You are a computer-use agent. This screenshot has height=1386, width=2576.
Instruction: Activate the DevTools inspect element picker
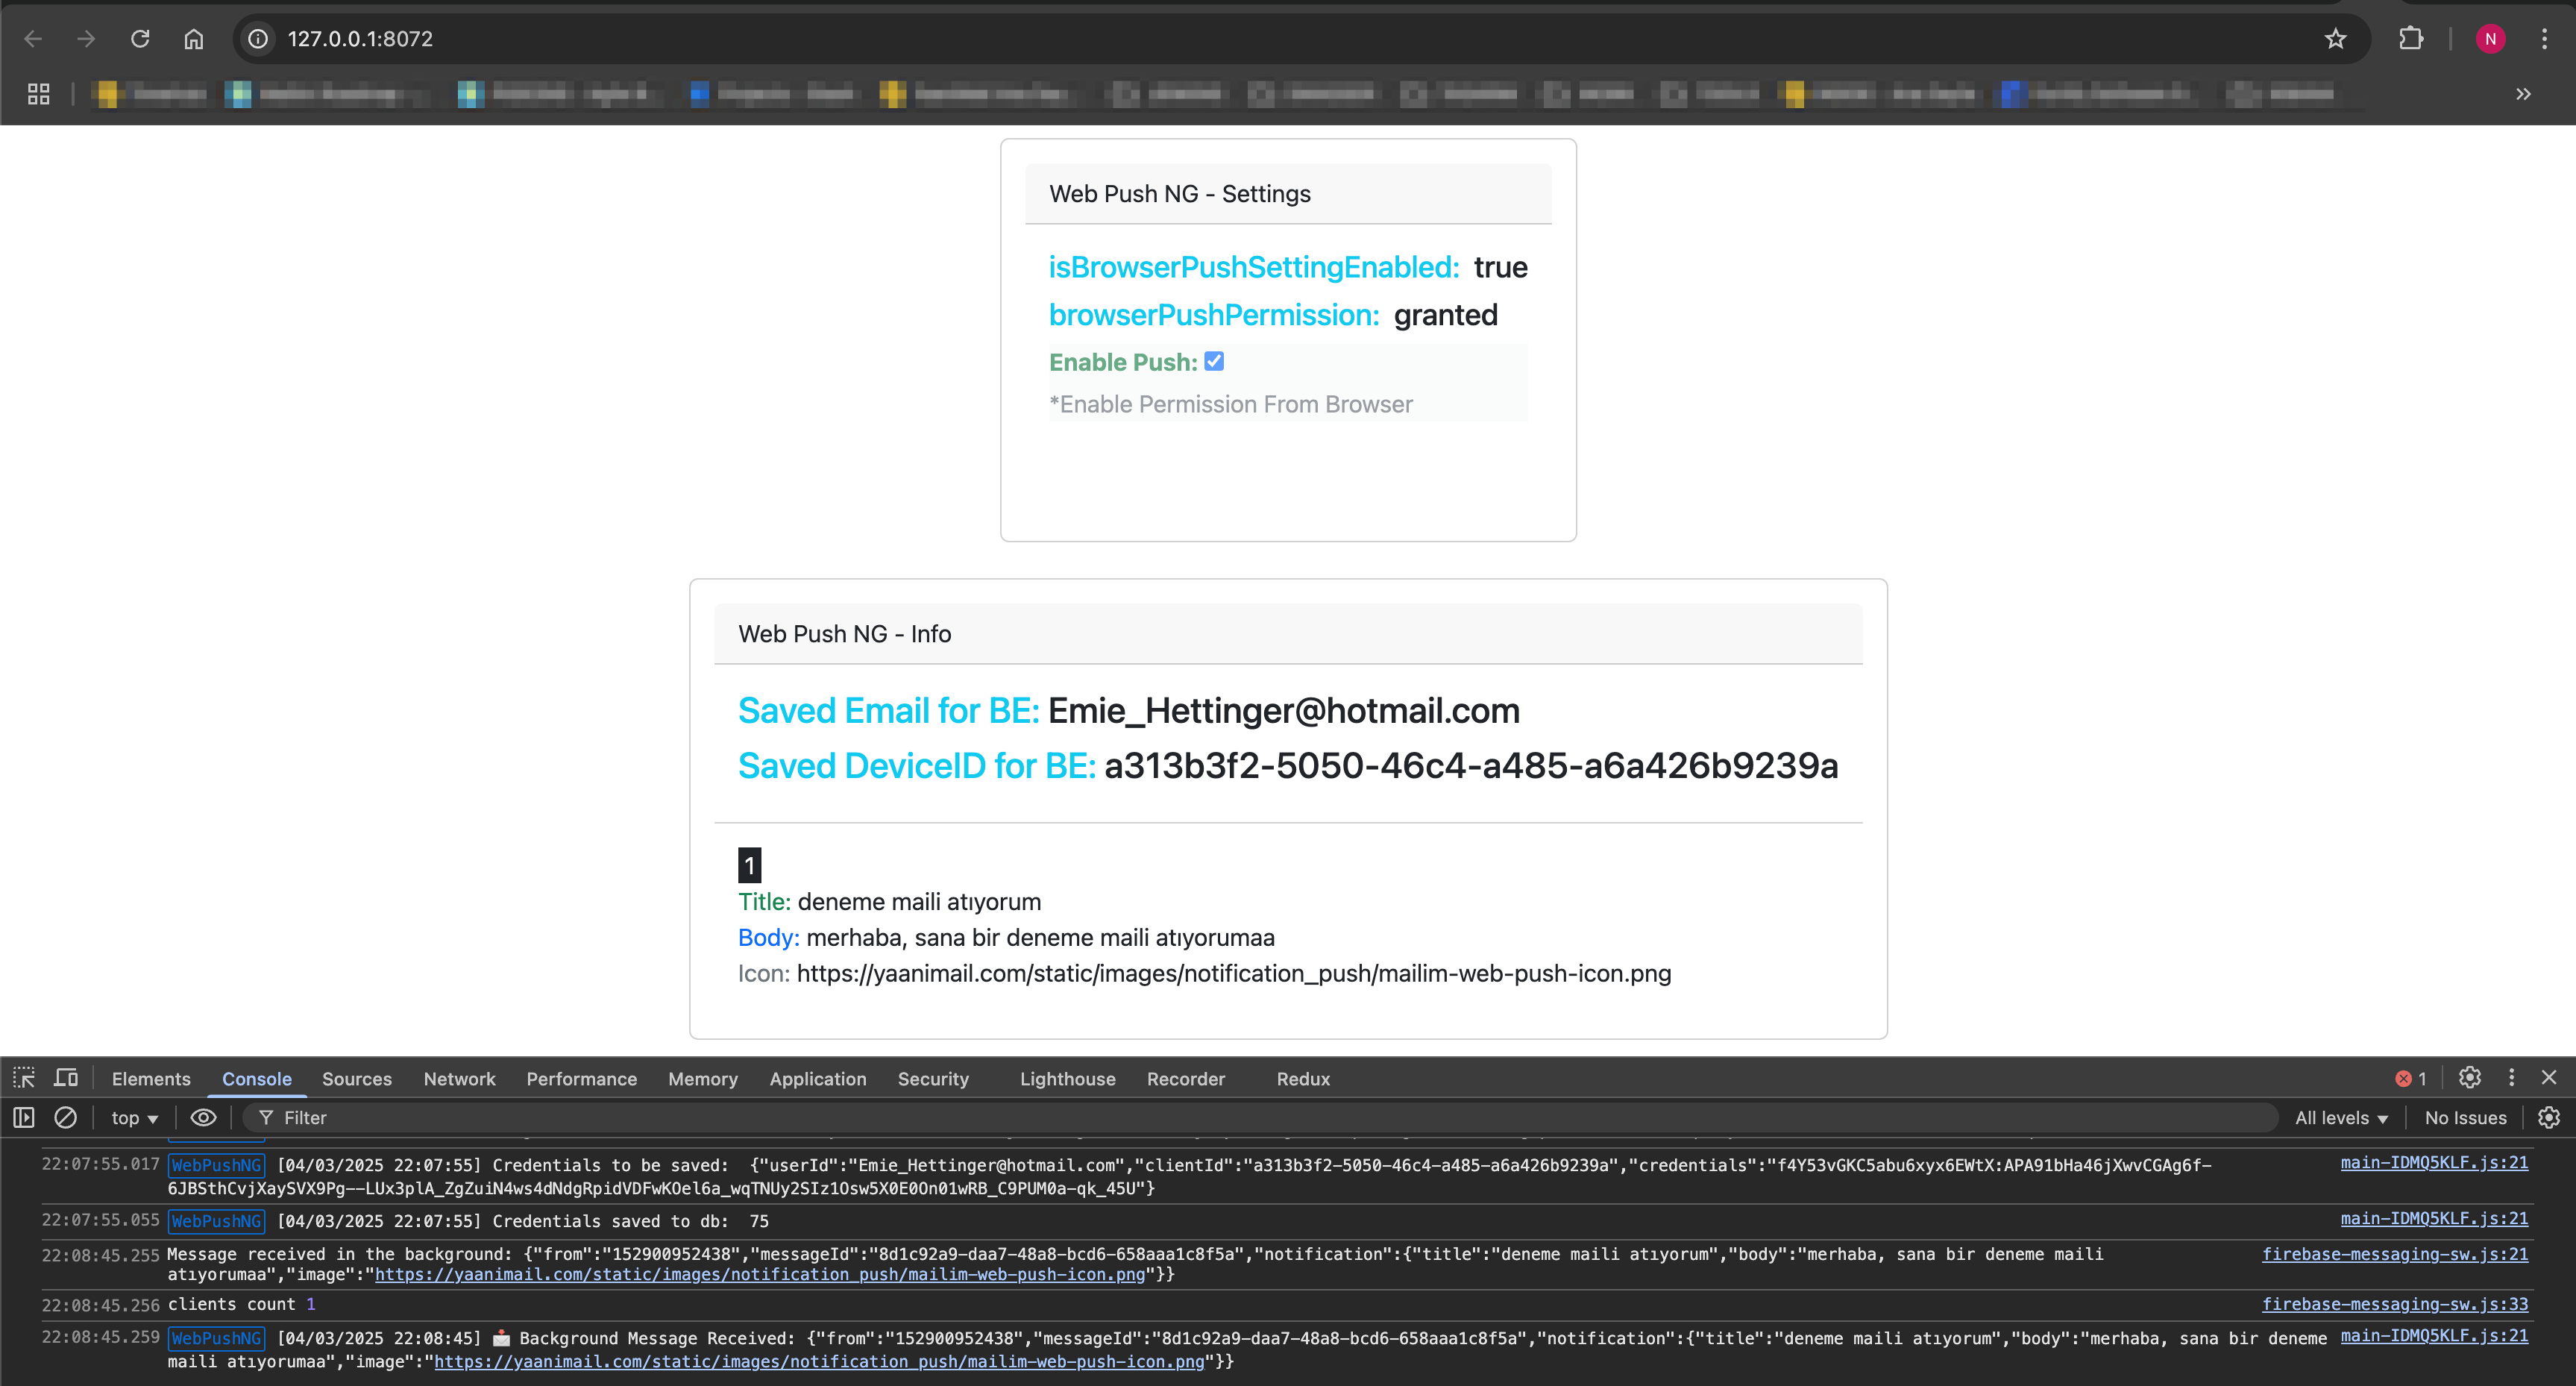pos(24,1078)
